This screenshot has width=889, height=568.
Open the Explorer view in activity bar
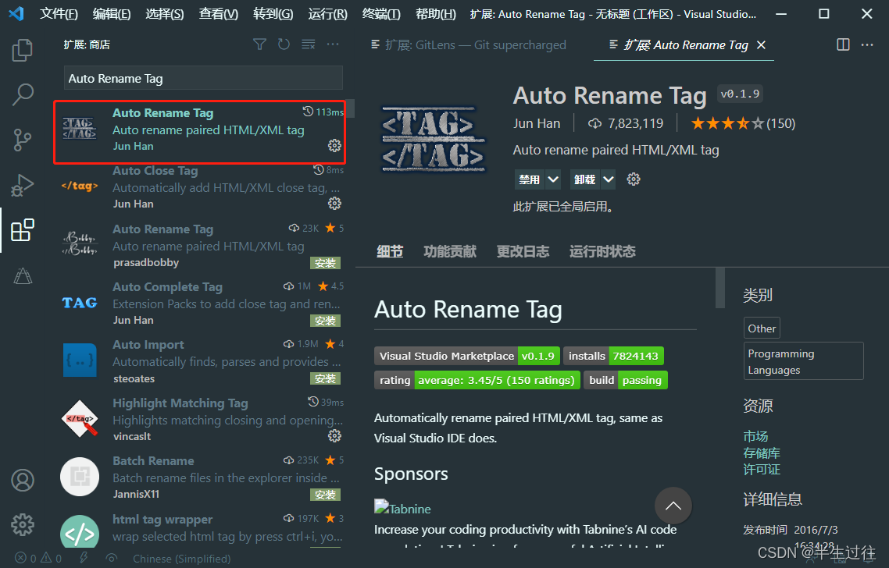click(22, 50)
